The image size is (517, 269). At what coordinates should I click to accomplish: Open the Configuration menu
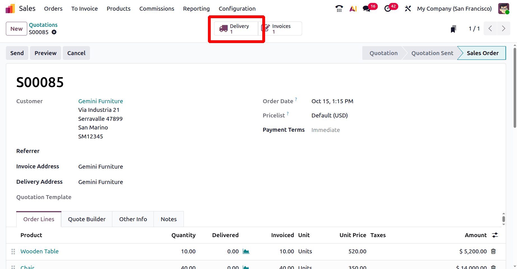coord(237,9)
